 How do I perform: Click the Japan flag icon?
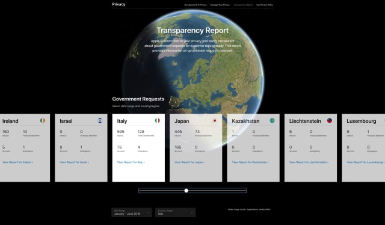click(215, 120)
